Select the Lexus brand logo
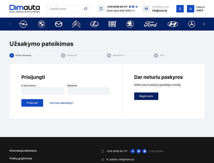The height and width of the screenshot is (163, 214). (x=94, y=24)
